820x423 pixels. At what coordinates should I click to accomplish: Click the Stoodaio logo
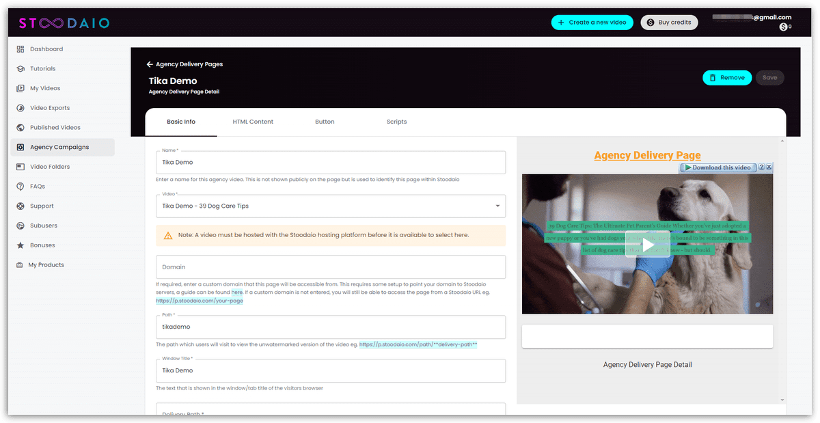(64, 23)
